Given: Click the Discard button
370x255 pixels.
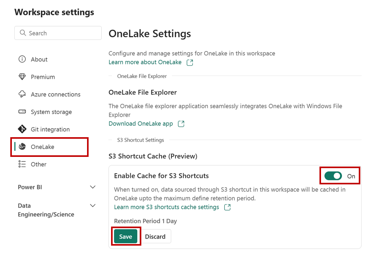Looking at the screenshot, I should point(155,236).
